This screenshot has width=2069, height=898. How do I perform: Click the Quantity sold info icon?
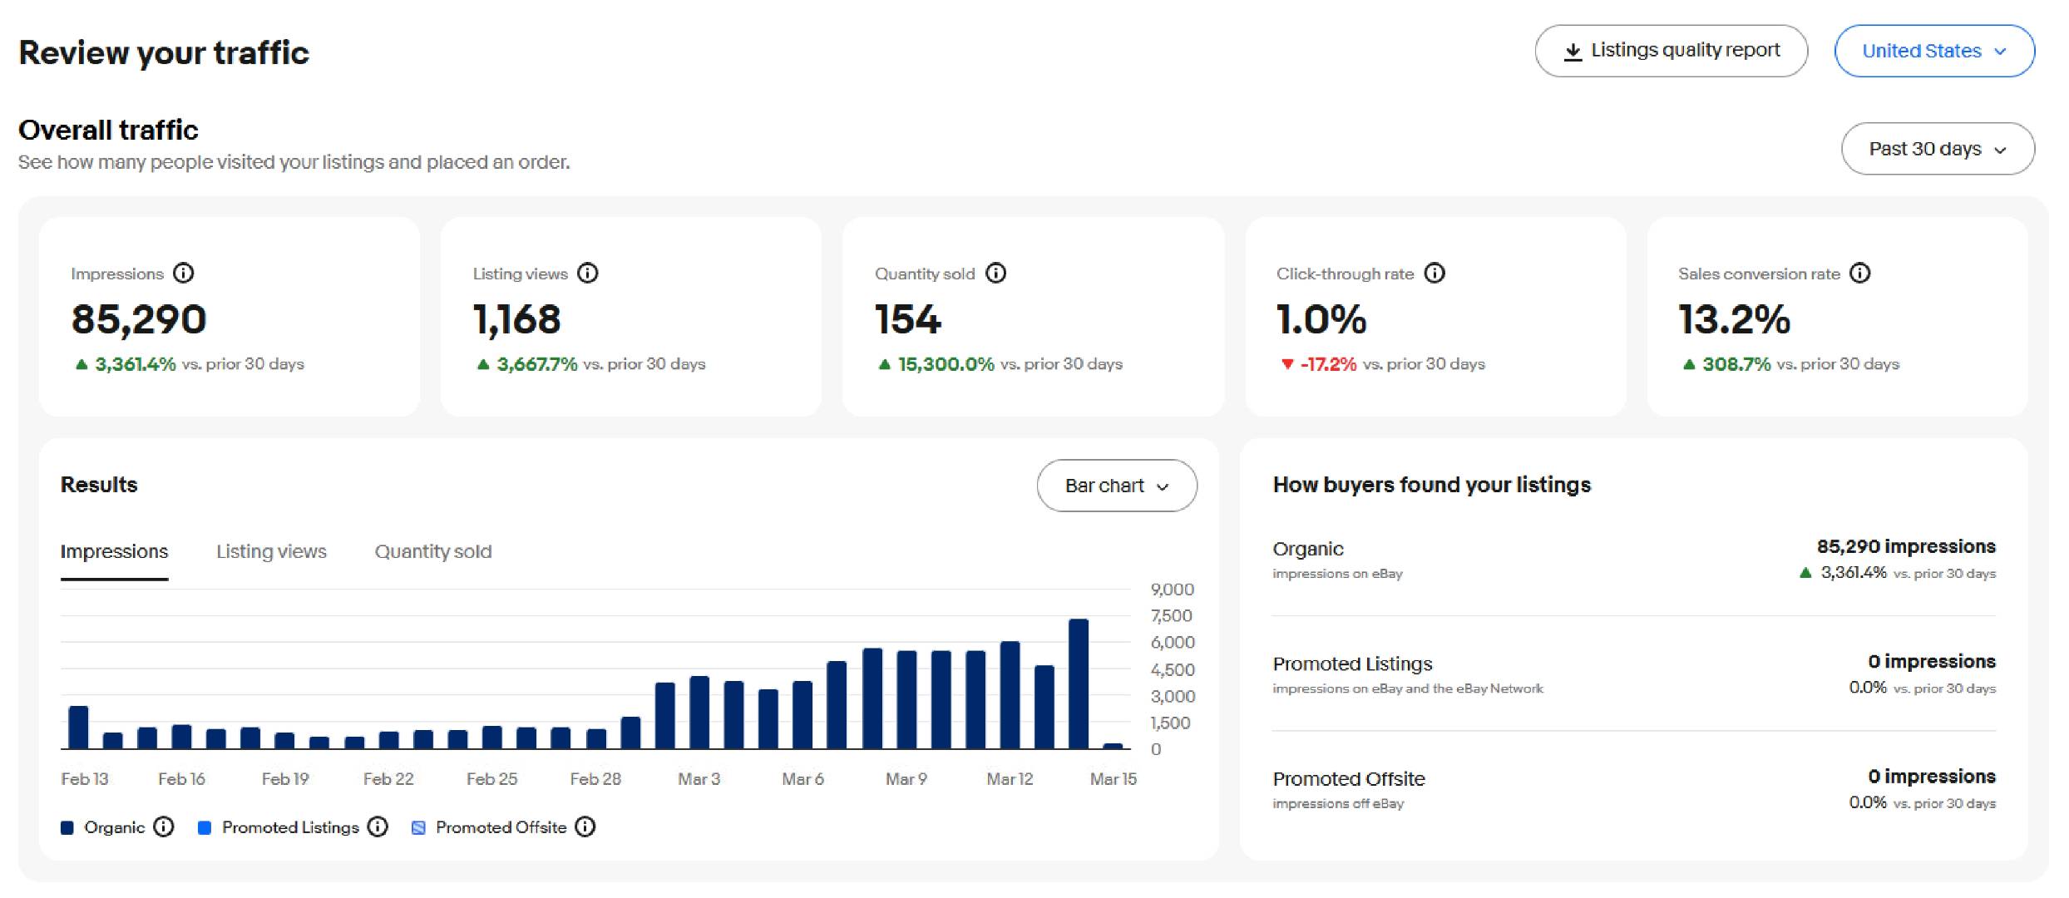[x=995, y=274]
